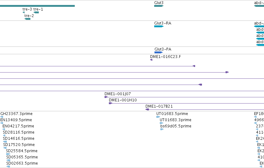Click the DME1-016C23.F arrow marker
The image size is (264, 168).
(x=151, y=60)
